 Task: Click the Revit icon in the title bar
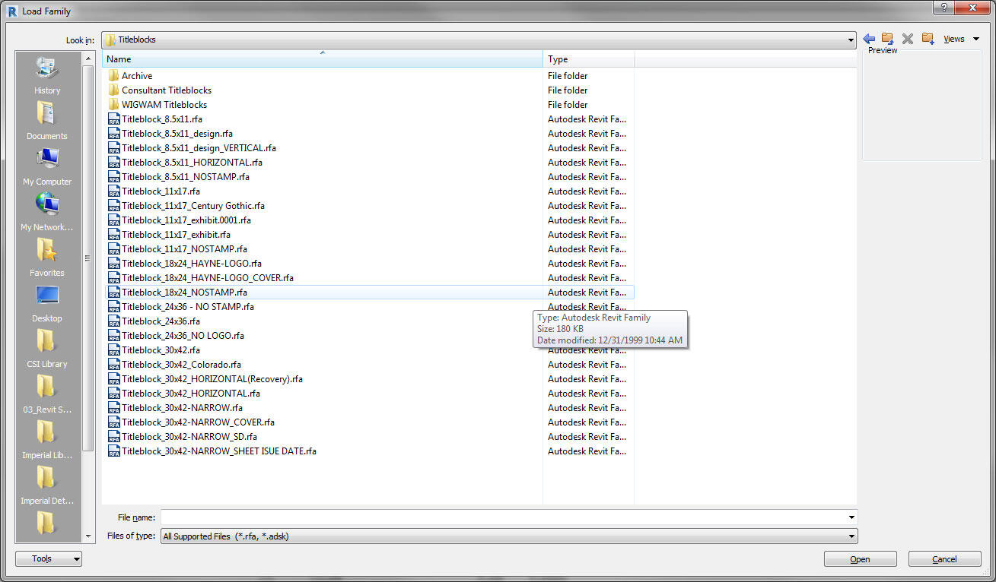click(x=12, y=11)
